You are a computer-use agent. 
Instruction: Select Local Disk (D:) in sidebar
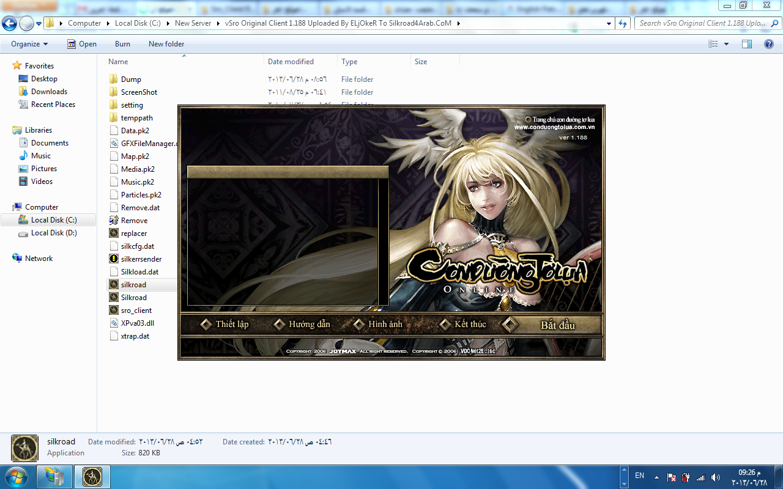point(54,233)
